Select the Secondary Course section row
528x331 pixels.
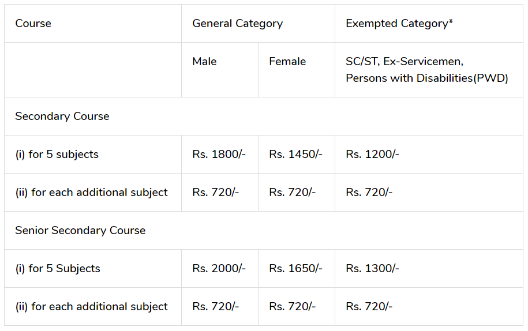(264, 116)
